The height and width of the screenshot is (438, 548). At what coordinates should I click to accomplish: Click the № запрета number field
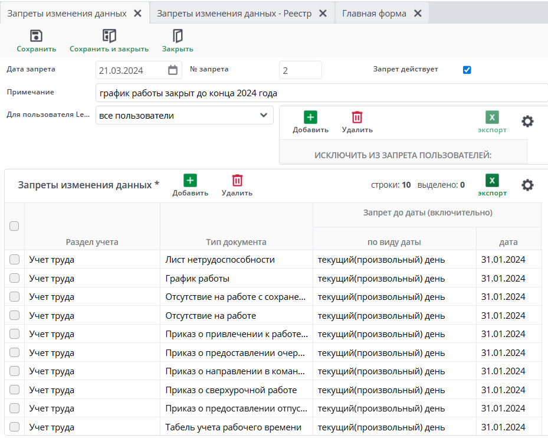[300, 70]
